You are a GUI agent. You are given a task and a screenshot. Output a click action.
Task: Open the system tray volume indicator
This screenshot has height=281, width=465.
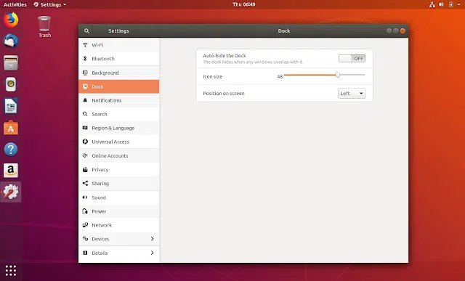[x=441, y=4]
